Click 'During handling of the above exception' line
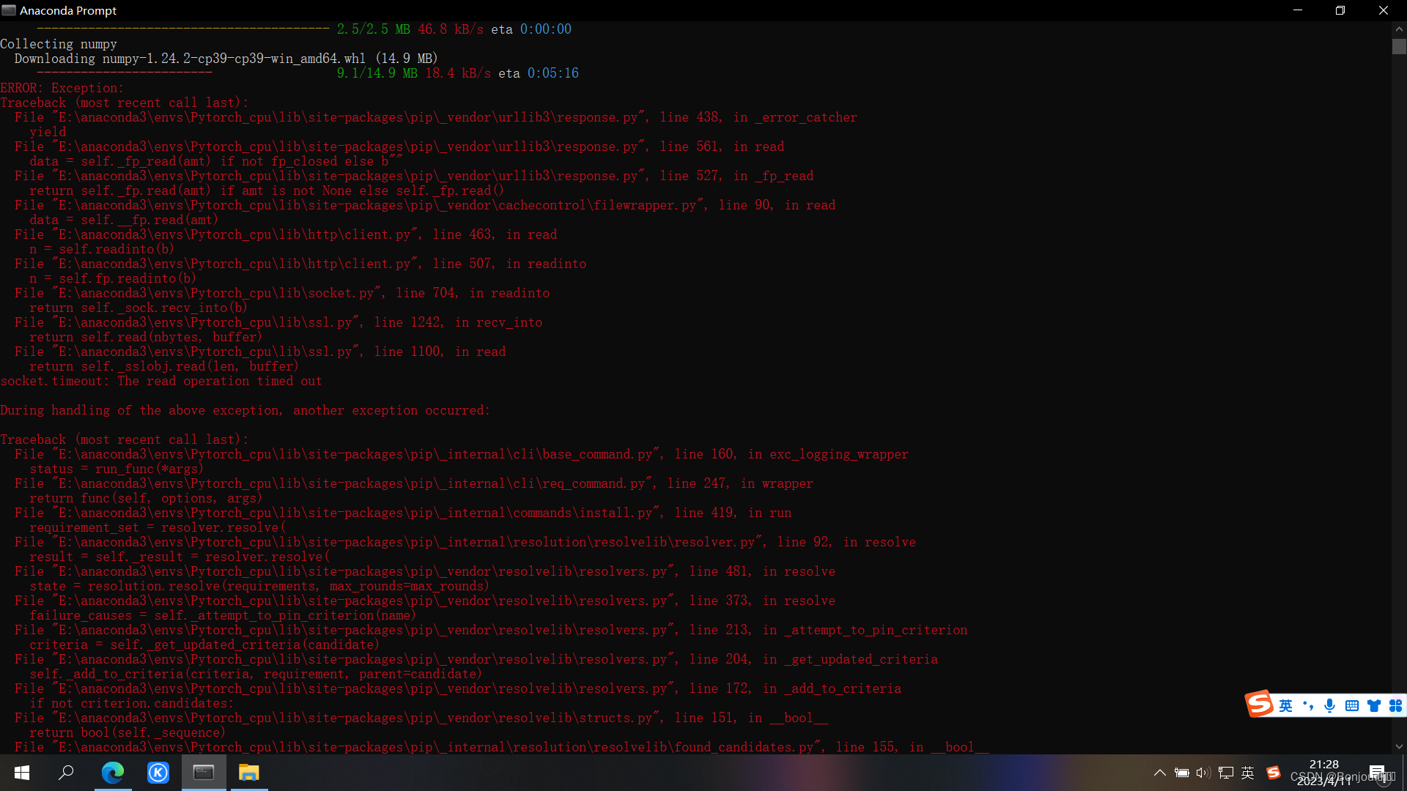The height and width of the screenshot is (791, 1407). pos(245,410)
